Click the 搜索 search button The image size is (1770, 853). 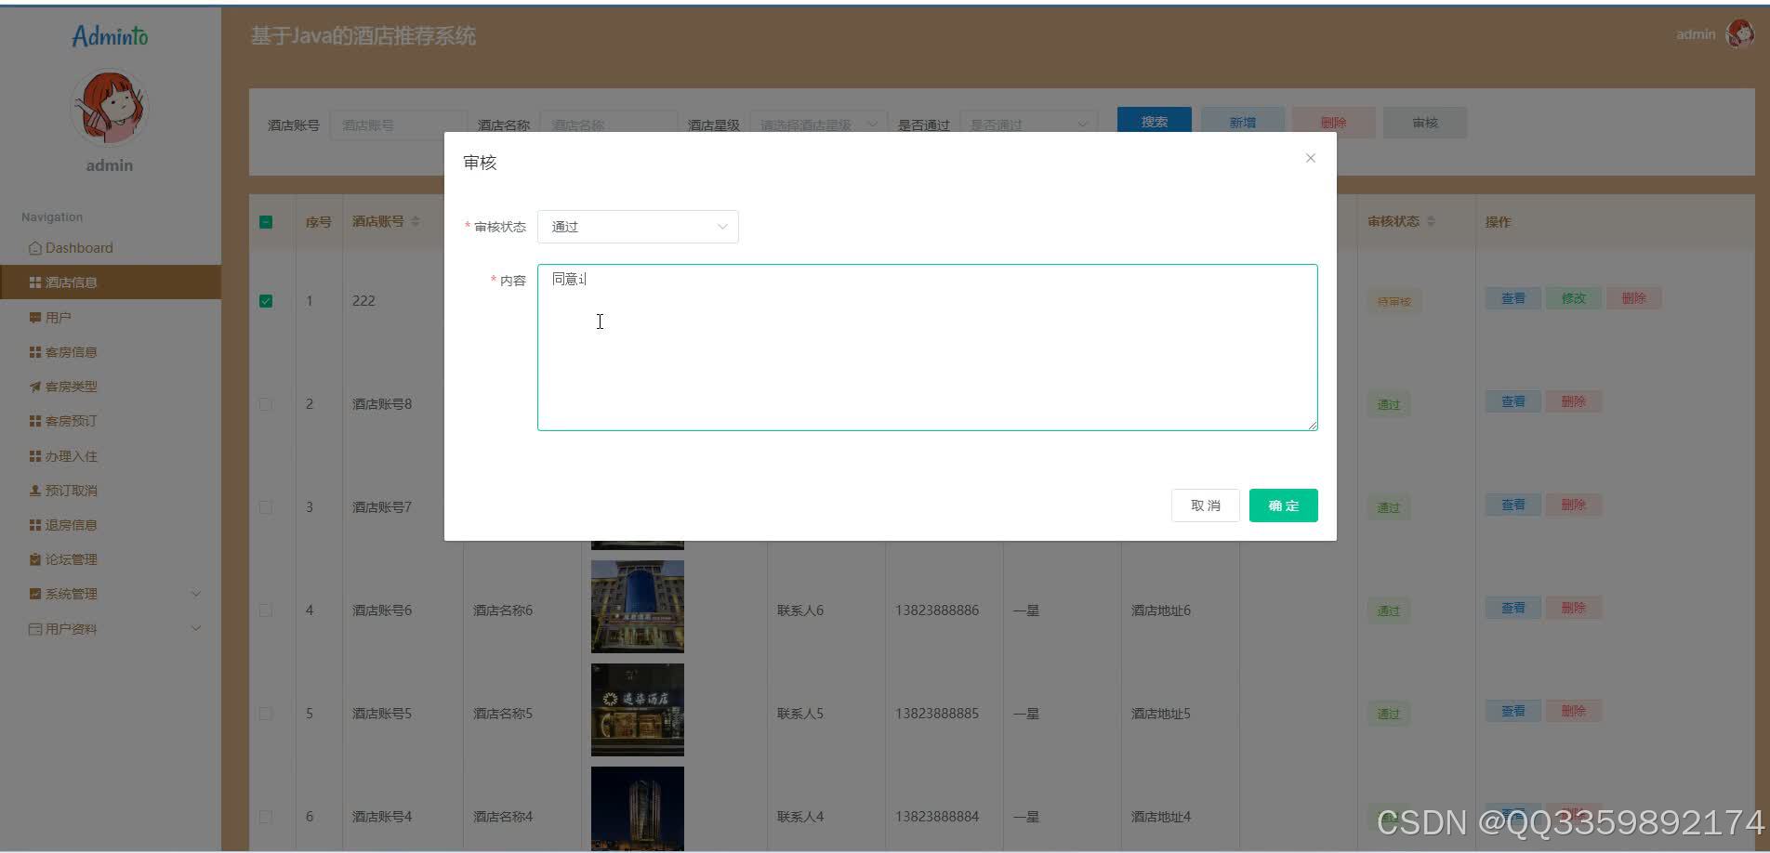click(x=1154, y=122)
